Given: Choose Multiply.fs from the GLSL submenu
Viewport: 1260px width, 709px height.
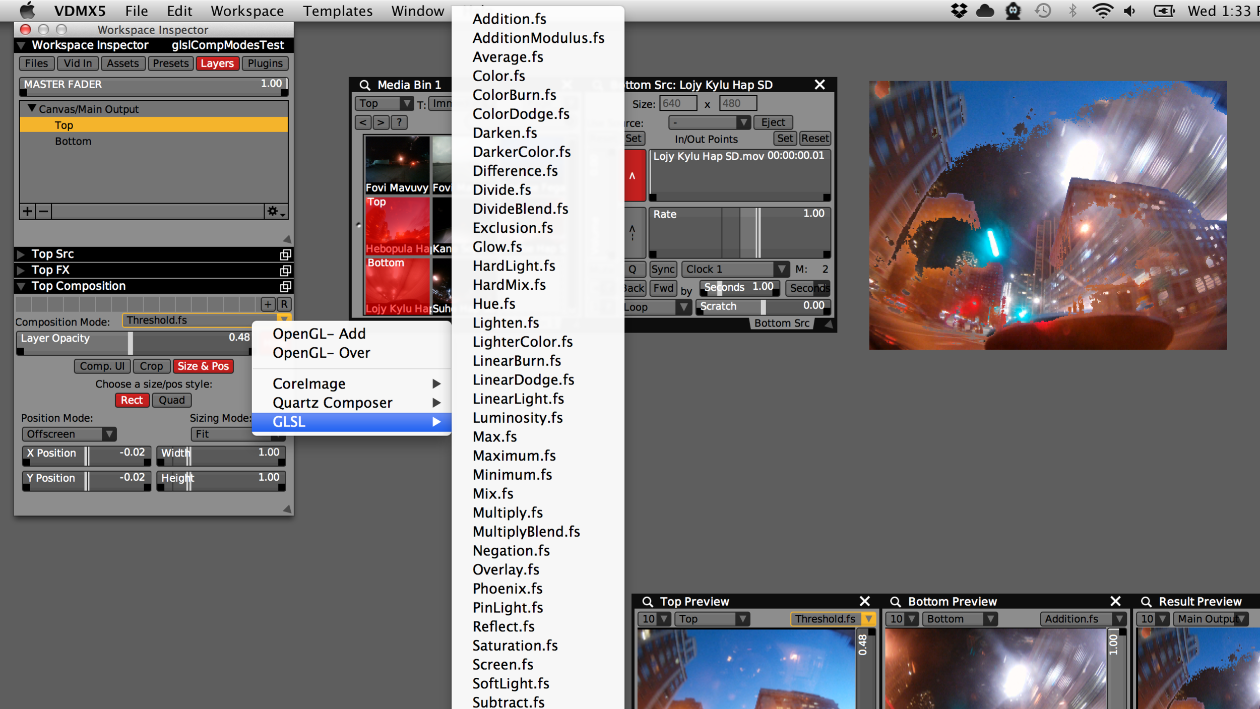Looking at the screenshot, I should click(x=508, y=512).
